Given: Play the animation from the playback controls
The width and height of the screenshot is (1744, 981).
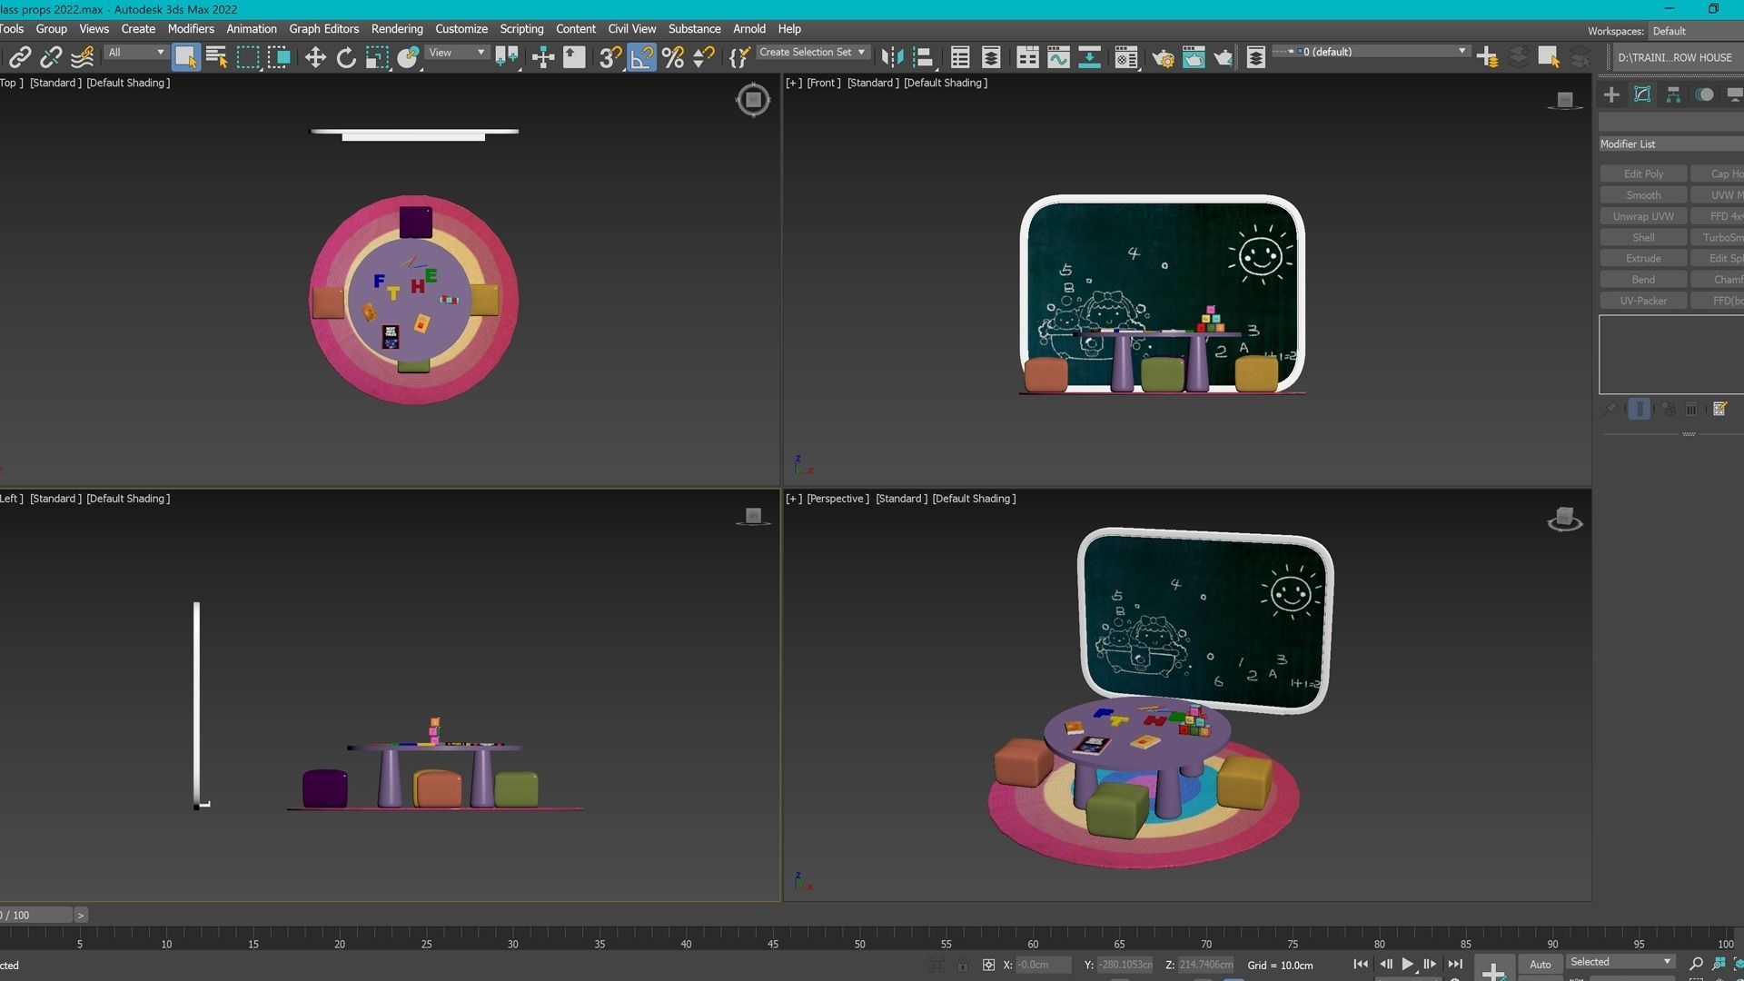Looking at the screenshot, I should point(1407,965).
